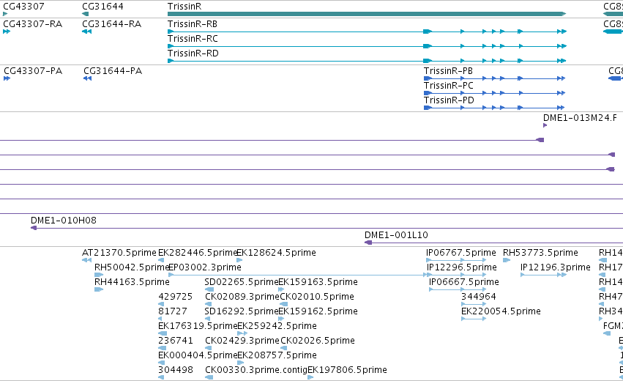
Task: Select the EK208757.5prime EST
Action: pos(277,355)
